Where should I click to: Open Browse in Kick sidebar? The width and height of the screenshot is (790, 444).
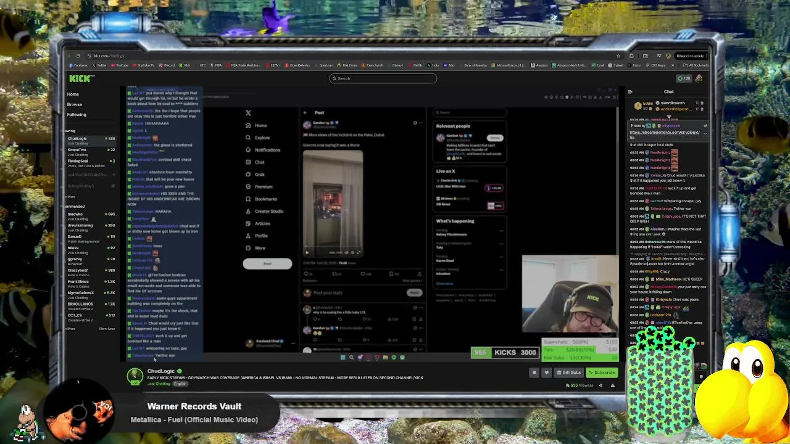(75, 104)
